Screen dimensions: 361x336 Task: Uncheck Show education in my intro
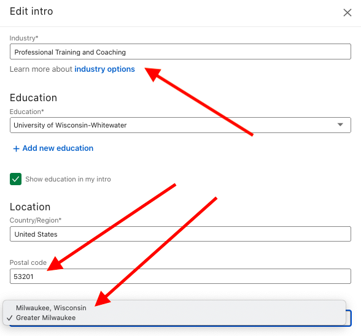(x=16, y=179)
